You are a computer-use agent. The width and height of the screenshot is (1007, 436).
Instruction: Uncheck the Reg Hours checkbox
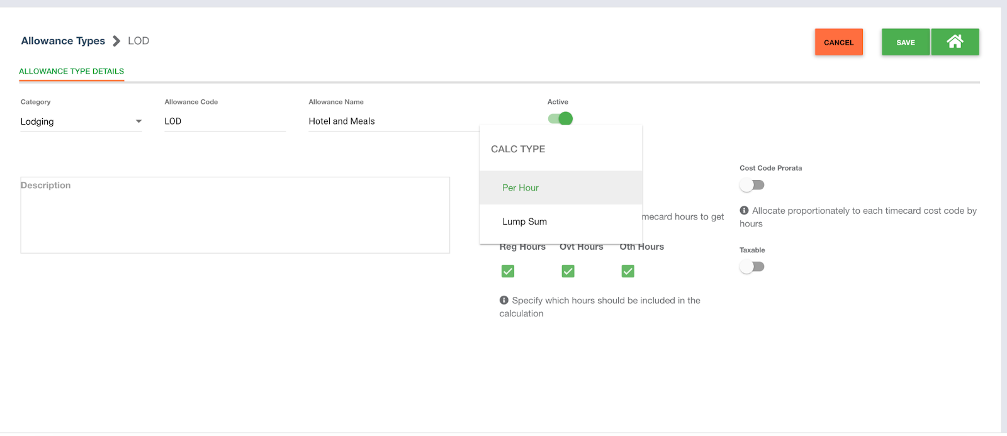[x=508, y=271]
